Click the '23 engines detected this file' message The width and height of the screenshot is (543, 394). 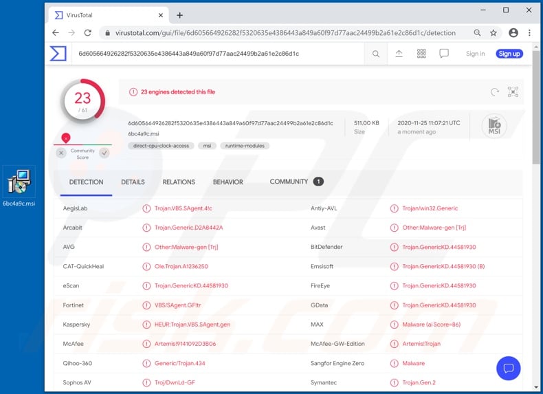[178, 92]
